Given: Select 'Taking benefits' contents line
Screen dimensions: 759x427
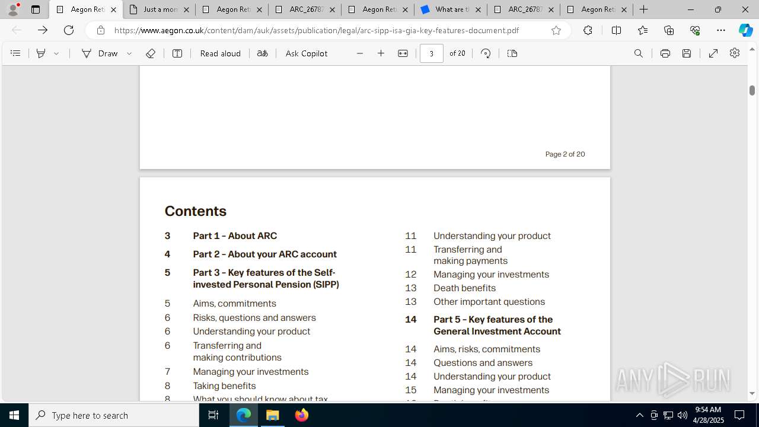Looking at the screenshot, I should tap(224, 386).
